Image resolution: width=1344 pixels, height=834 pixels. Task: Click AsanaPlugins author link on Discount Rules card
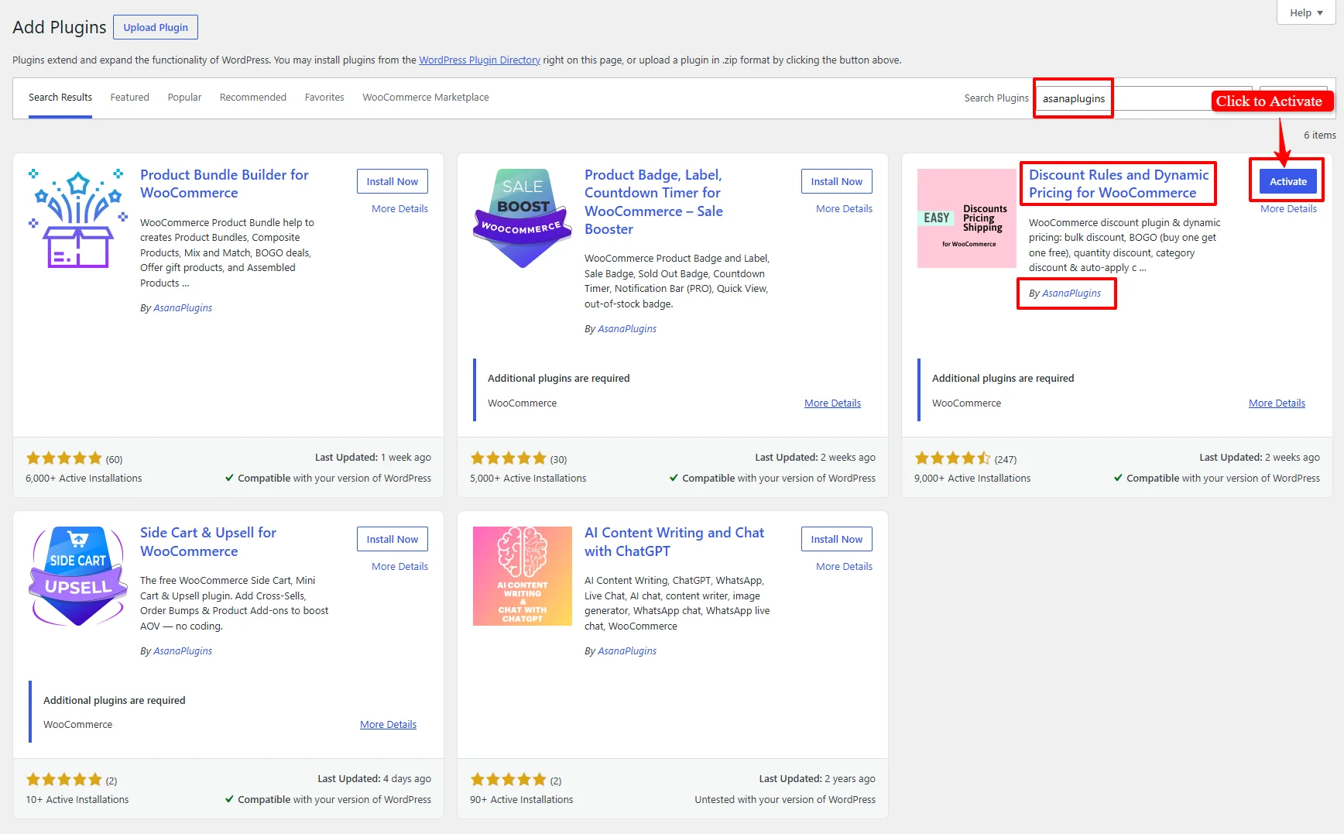click(1071, 293)
